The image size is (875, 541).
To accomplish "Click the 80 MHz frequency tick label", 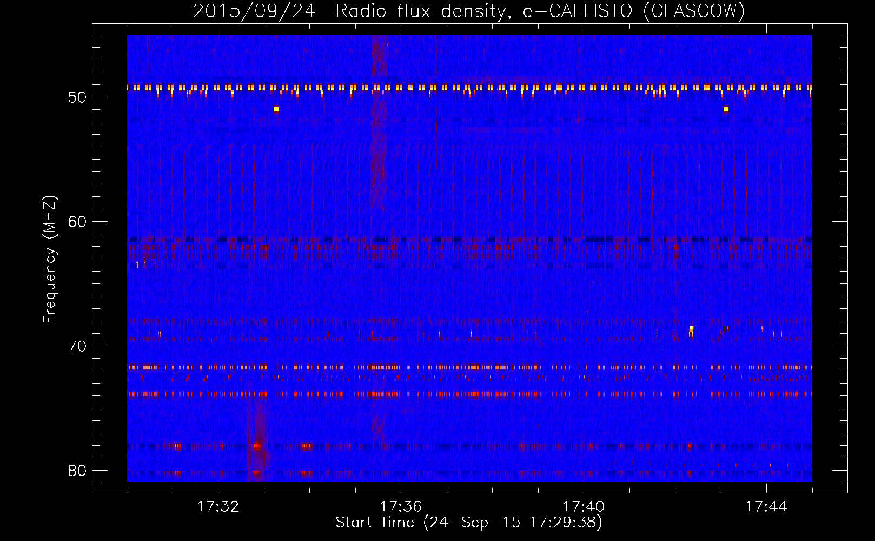I will pyautogui.click(x=77, y=471).
